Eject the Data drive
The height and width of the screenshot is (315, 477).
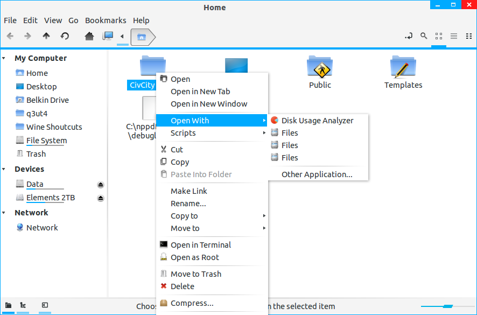click(101, 185)
